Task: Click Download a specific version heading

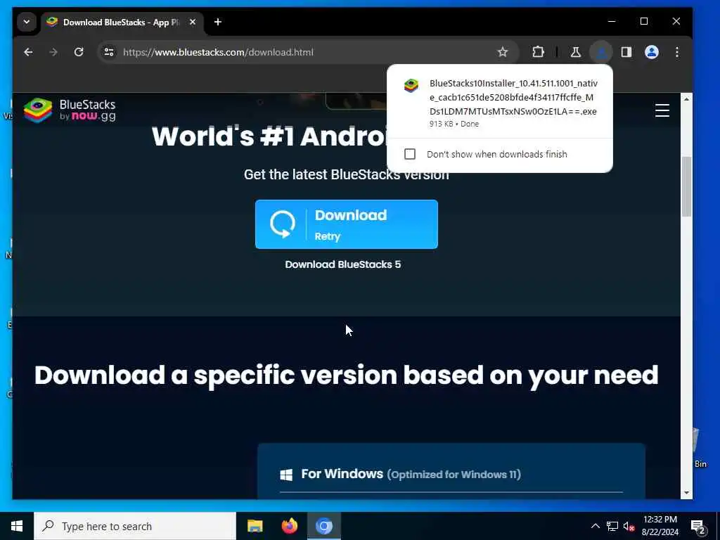Action: click(346, 375)
